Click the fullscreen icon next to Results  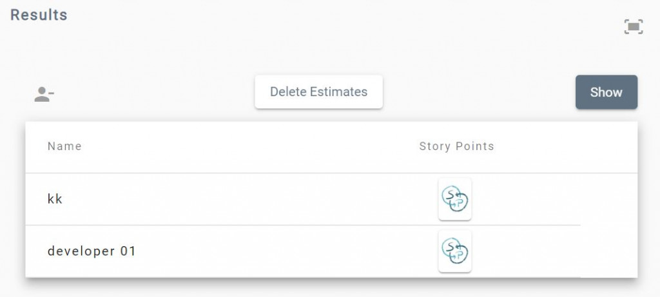634,26
